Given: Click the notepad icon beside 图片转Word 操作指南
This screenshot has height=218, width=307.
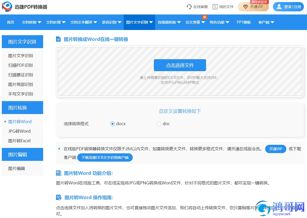Looking at the screenshot, I should click(59, 197).
